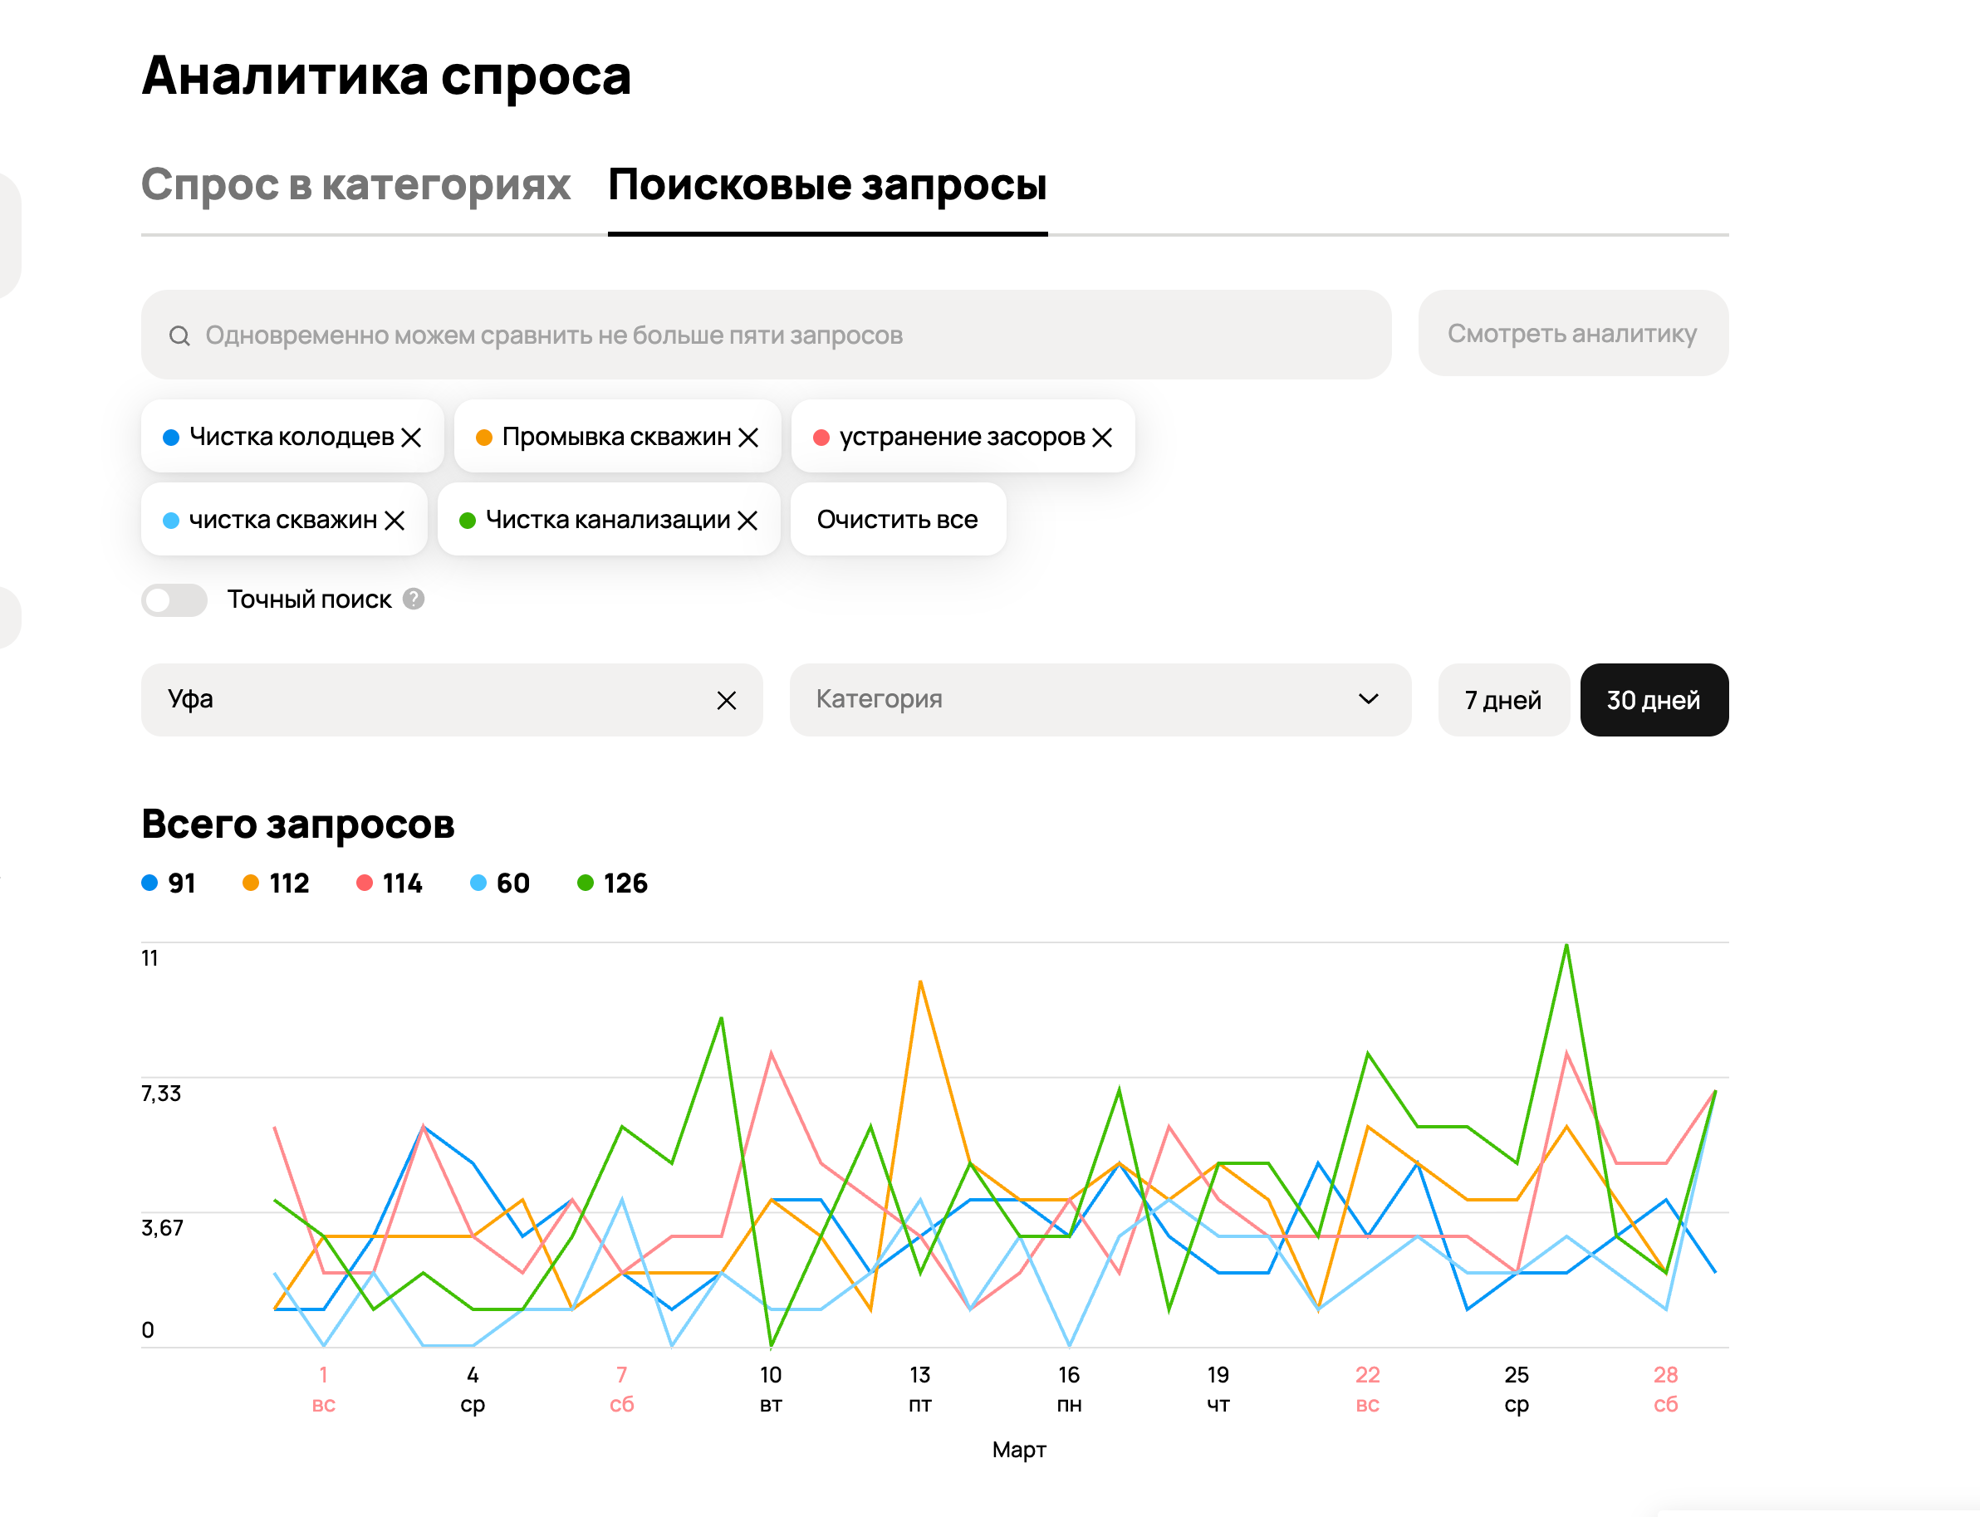This screenshot has width=1980, height=1517.
Task: Click the Очистить все button
Action: [897, 520]
